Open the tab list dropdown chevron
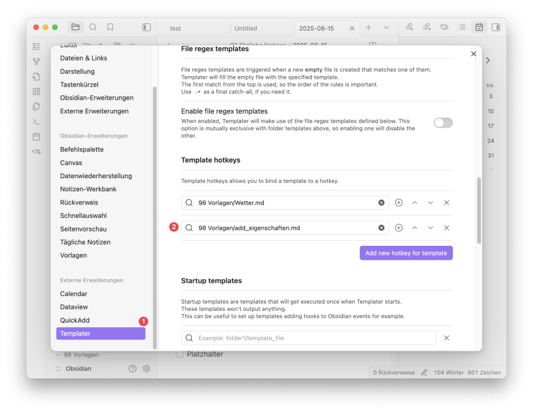The width and height of the screenshot is (533, 413). (386, 27)
